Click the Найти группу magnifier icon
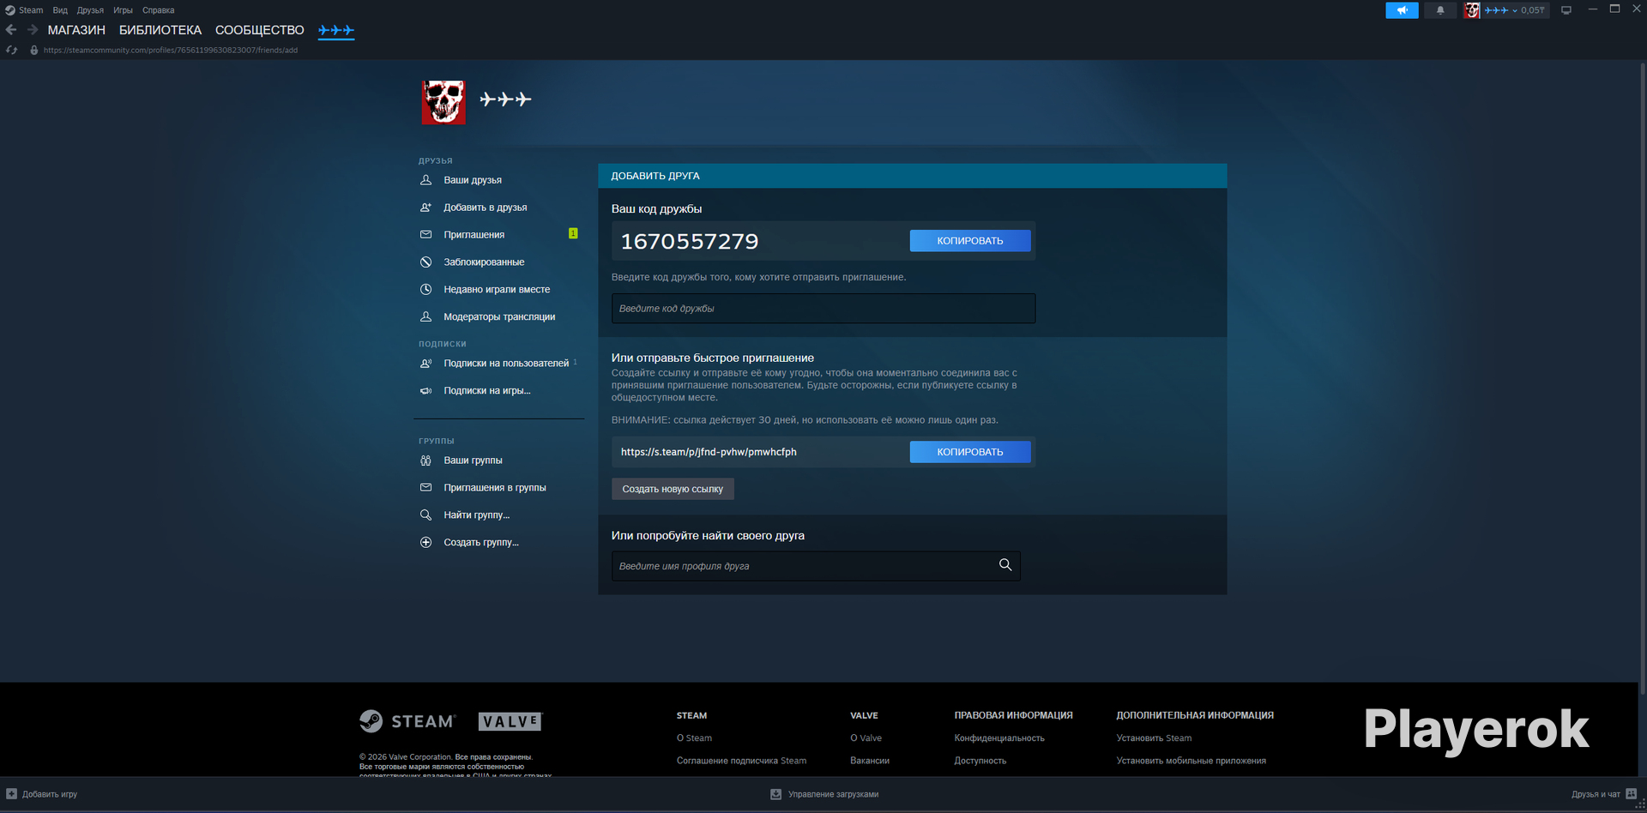 (x=425, y=515)
